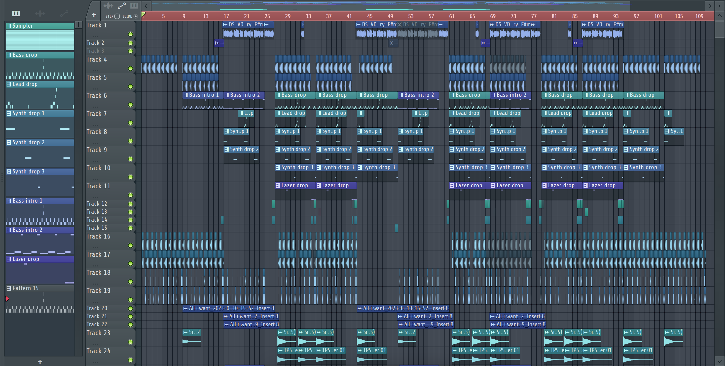Click green playhead marker at timeline start
Image resolution: width=725 pixels, height=366 pixels.
pos(143,14)
